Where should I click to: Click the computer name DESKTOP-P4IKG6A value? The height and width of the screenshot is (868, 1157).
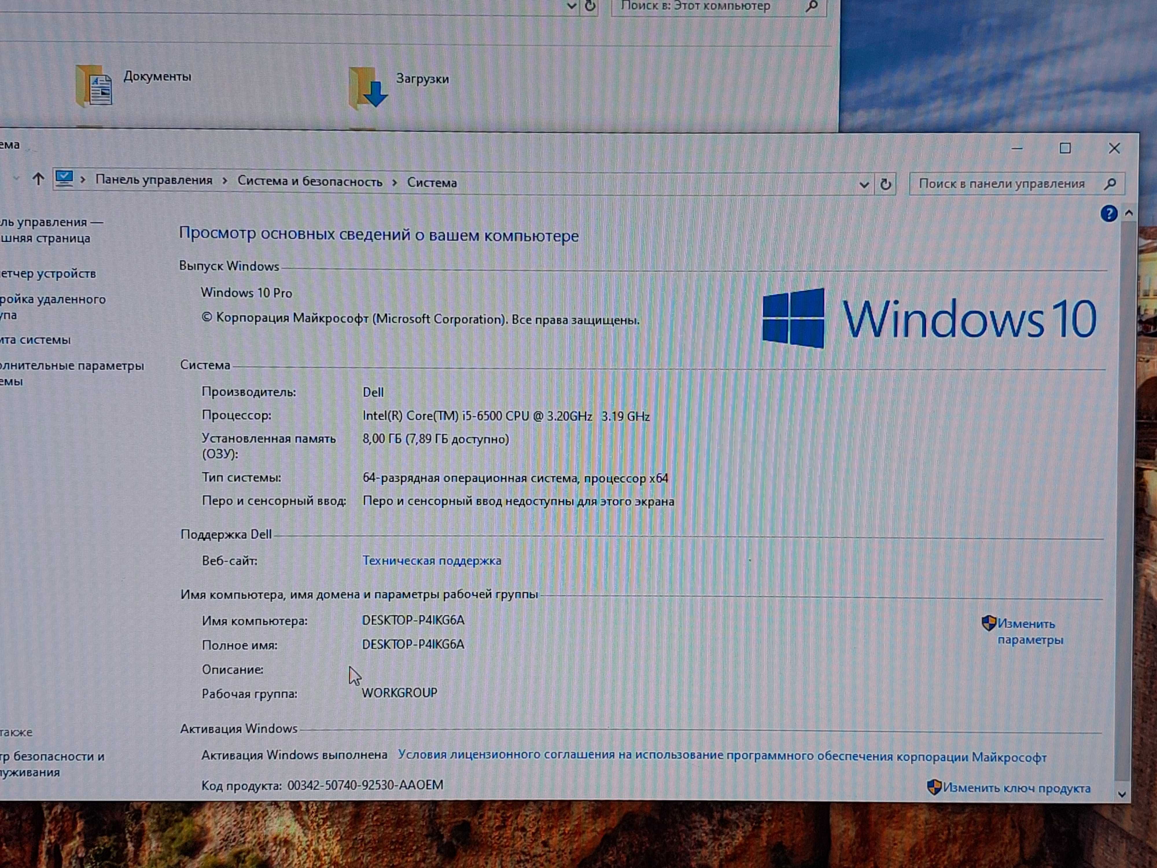click(x=413, y=620)
